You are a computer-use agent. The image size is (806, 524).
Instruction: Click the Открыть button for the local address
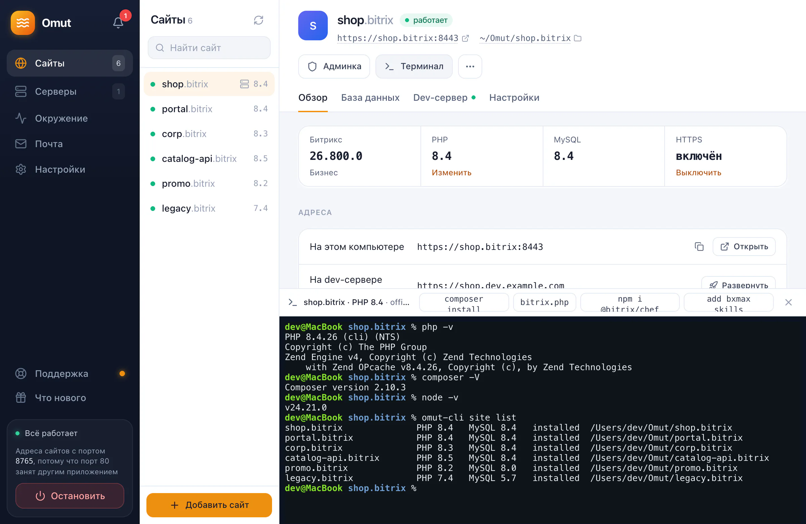click(x=744, y=247)
